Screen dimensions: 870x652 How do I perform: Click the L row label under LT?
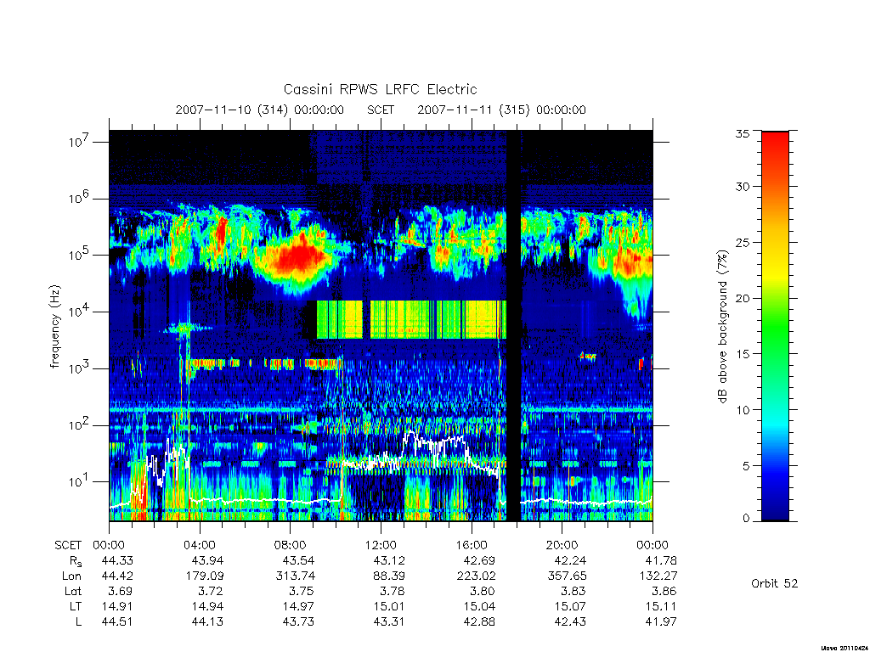[x=78, y=621]
